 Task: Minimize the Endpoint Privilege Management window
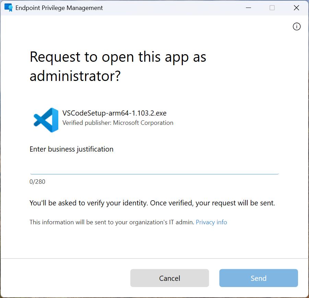[249, 8]
